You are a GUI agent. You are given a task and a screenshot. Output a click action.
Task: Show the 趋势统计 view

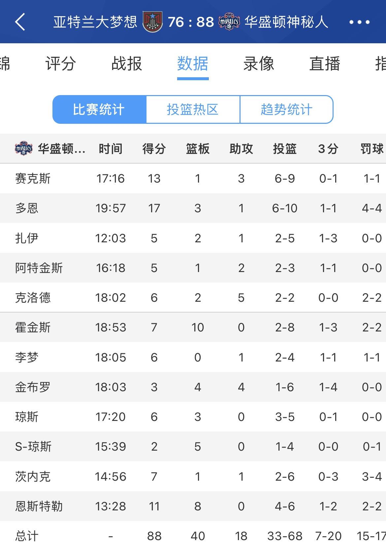[286, 110]
